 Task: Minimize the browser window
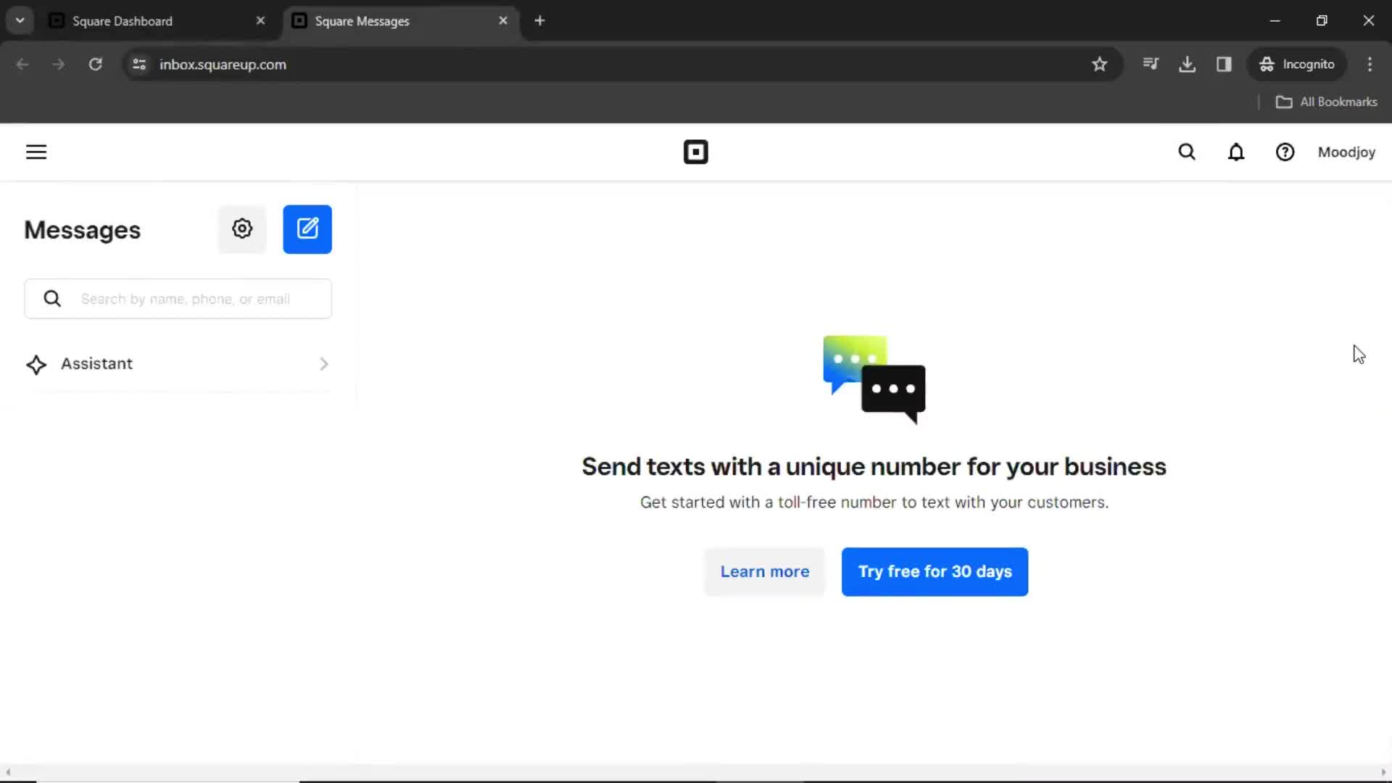tap(1275, 21)
